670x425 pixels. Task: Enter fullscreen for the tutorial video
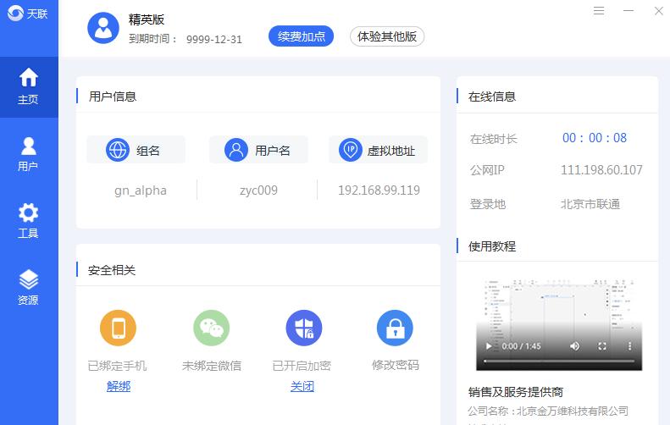coord(602,346)
